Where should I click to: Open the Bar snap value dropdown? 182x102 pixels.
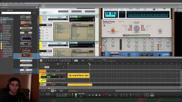(x=87, y=60)
